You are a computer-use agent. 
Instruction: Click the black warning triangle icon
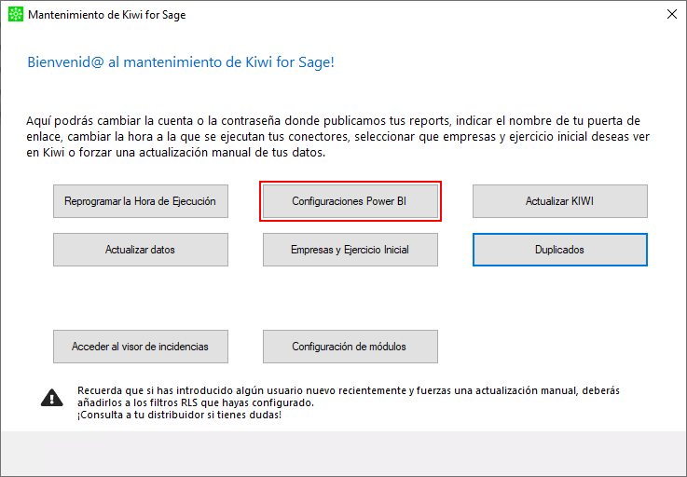[x=51, y=398]
